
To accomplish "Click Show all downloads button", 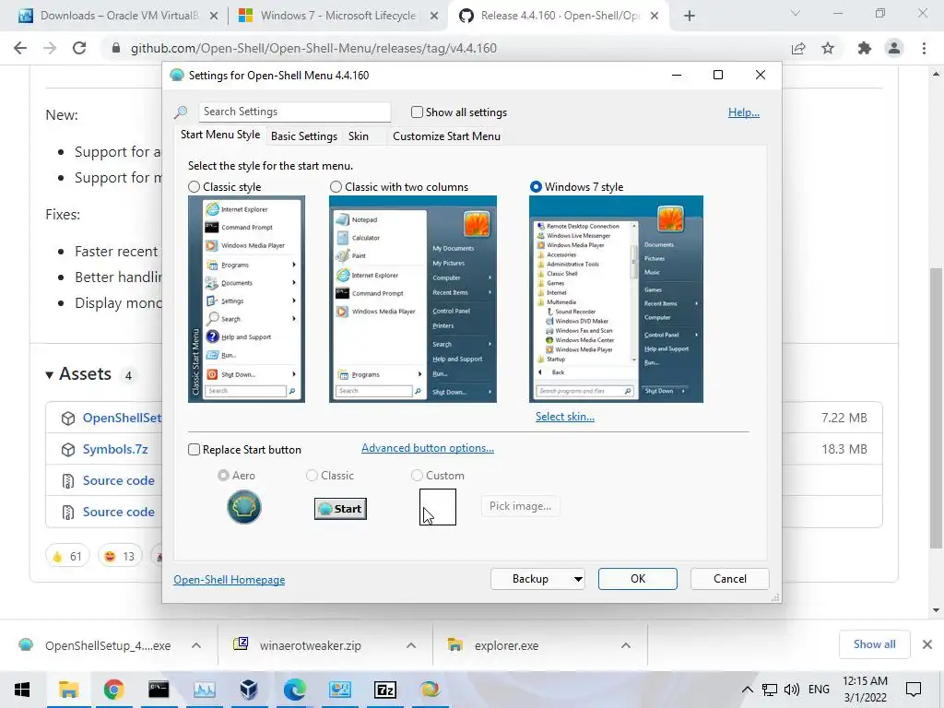I will point(874,644).
